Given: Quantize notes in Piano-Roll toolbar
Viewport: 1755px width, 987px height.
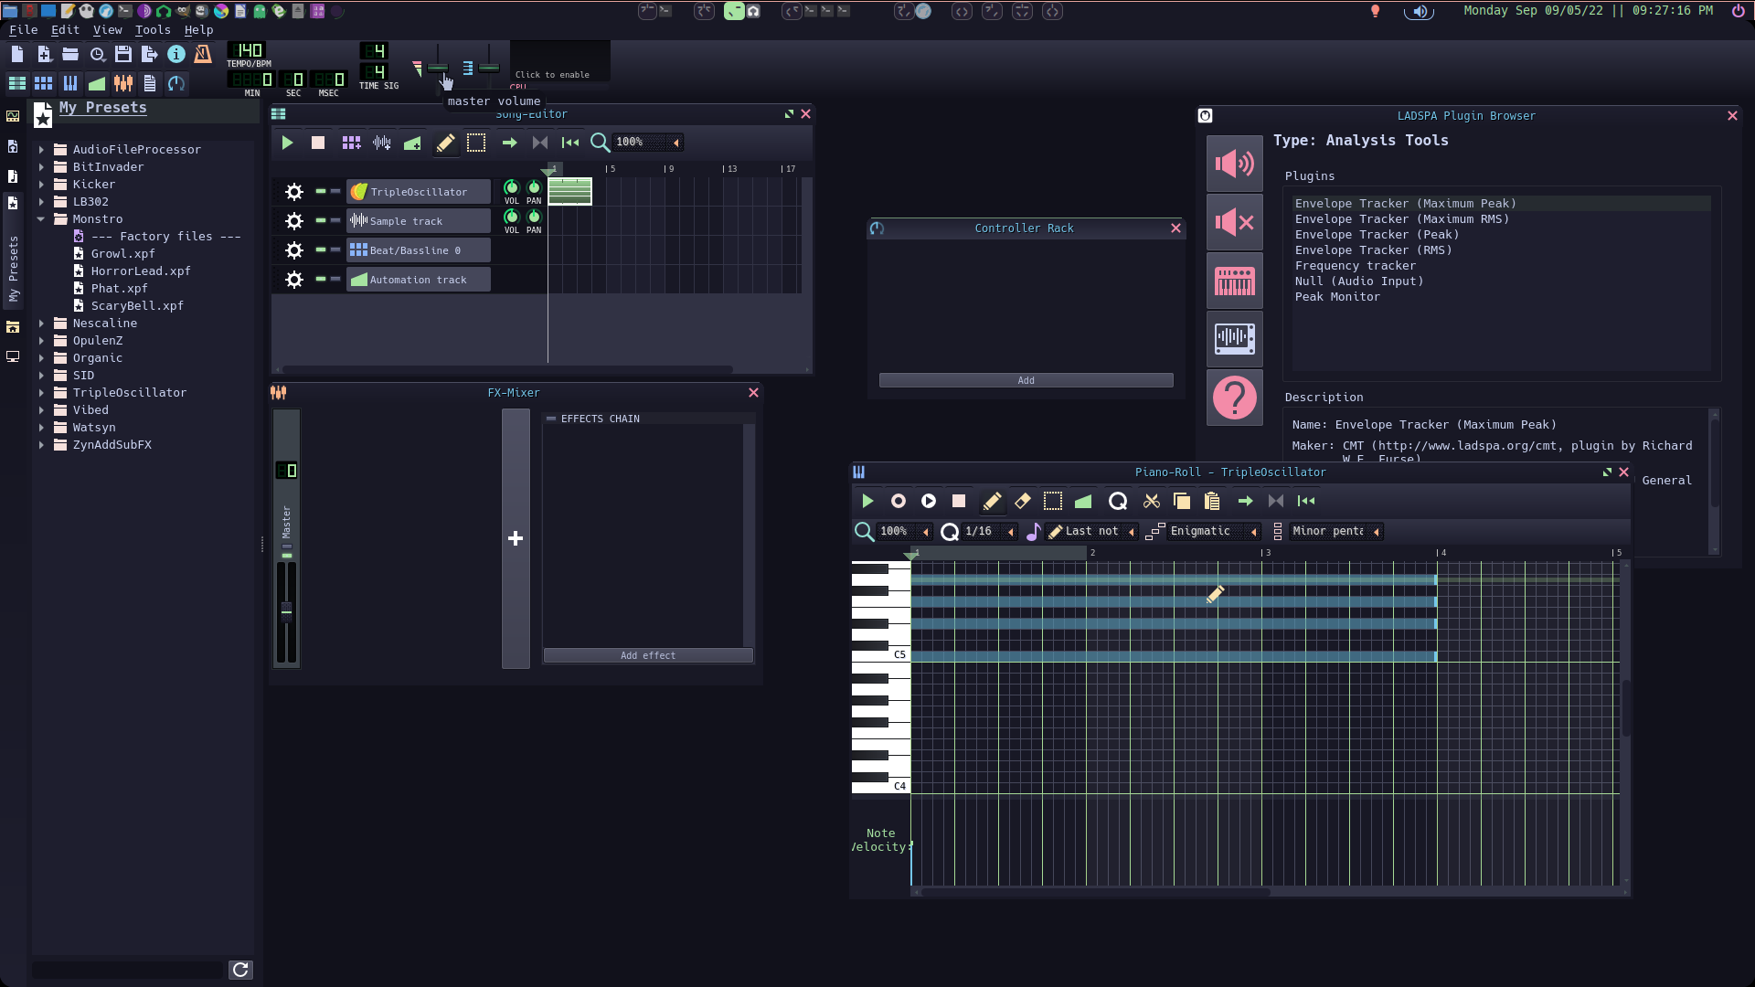Looking at the screenshot, I should click(1118, 501).
